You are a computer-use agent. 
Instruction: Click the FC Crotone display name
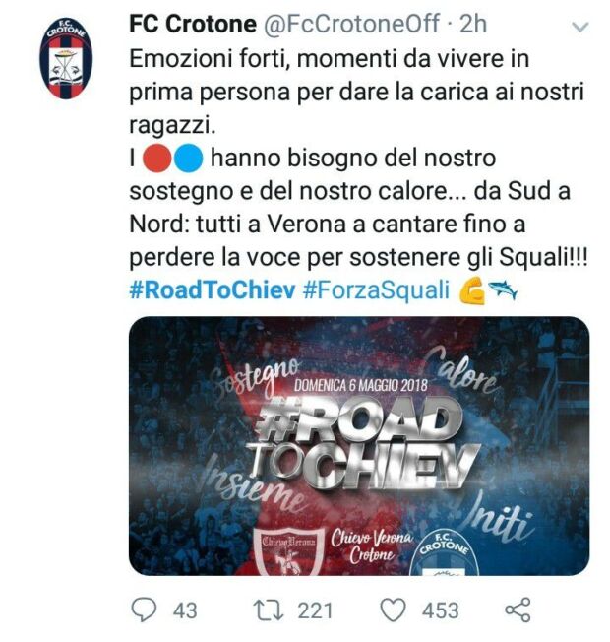tap(193, 24)
